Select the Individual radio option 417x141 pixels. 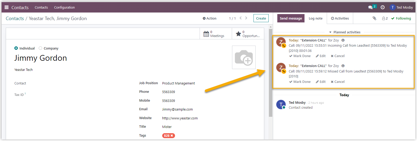click(x=16, y=48)
